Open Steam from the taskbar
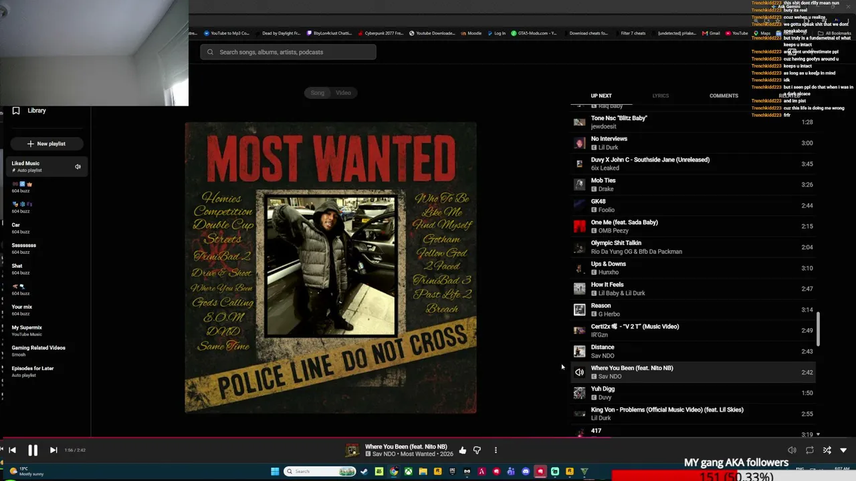The image size is (856, 481). 364,472
